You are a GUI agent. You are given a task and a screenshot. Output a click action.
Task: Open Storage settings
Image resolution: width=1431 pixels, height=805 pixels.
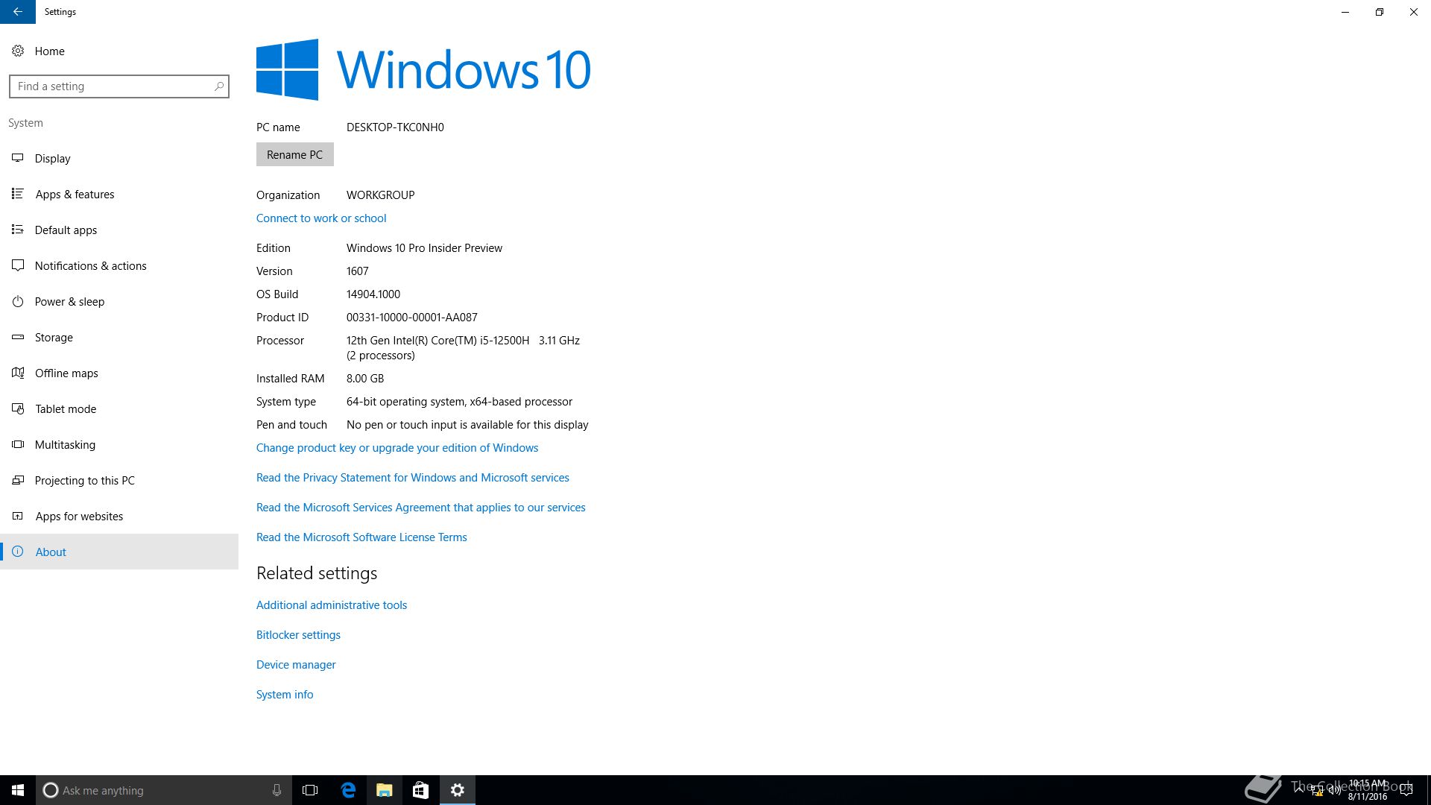[x=119, y=337]
